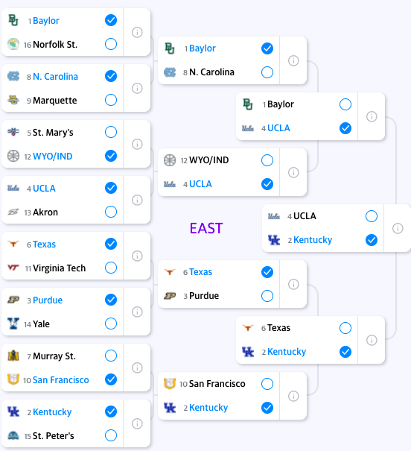Click the EAST region label

coord(206,228)
